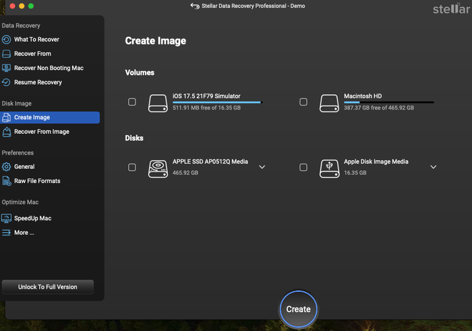Click Unlock To Full Version button
Screen dimensions: 472x331
[48, 287]
